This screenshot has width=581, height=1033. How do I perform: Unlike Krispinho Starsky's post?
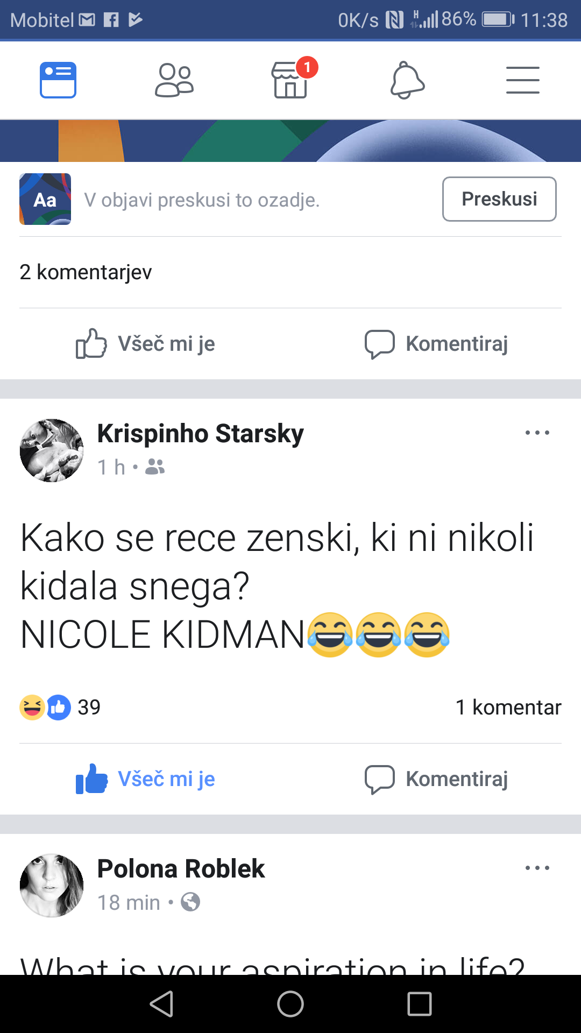(x=145, y=779)
